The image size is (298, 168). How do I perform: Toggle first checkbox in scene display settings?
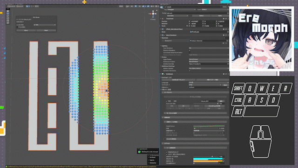point(167,152)
